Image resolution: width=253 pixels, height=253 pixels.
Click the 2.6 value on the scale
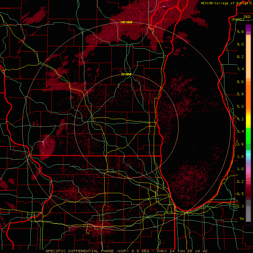pyautogui.click(x=240, y=144)
